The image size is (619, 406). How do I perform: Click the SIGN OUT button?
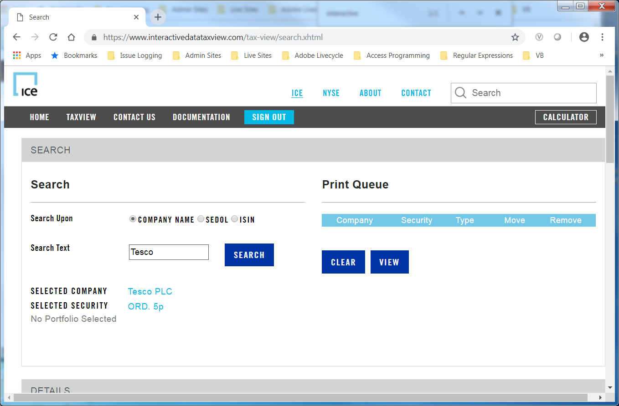point(269,117)
